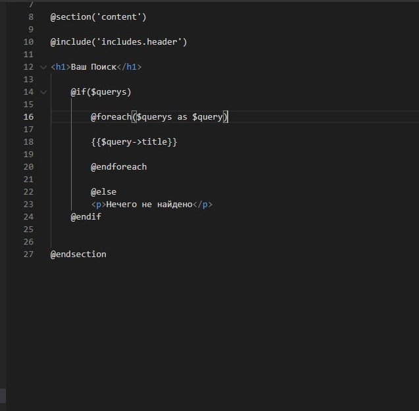Click line number 23 in the gutter
This screenshot has height=411, width=419.
(x=28, y=205)
